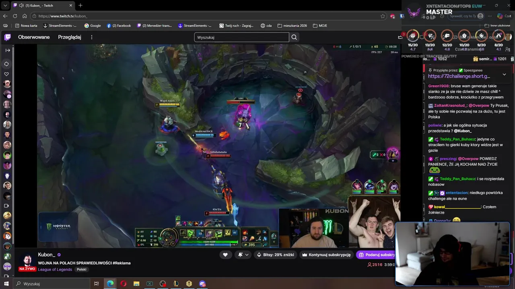Expand pinned message chevron
The height and width of the screenshot is (289, 515).
click(504, 74)
